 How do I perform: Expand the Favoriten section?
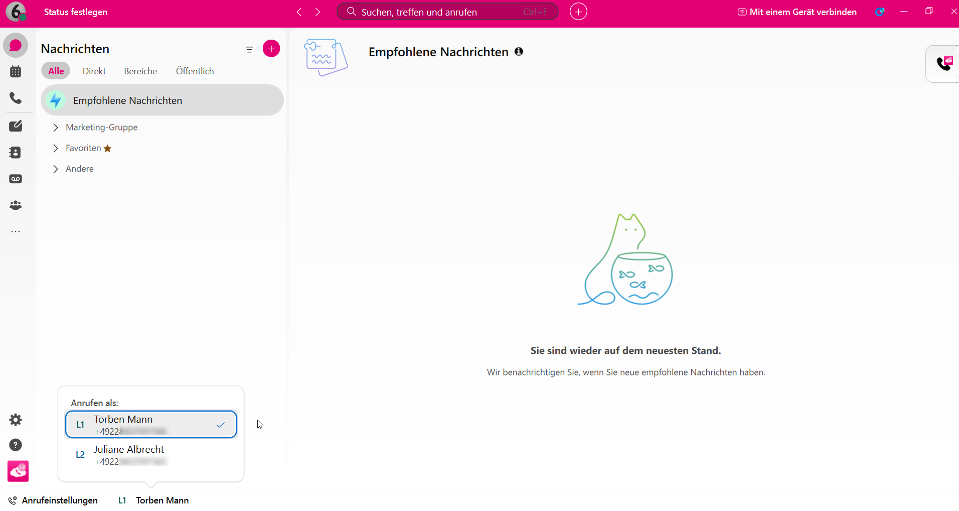(56, 148)
